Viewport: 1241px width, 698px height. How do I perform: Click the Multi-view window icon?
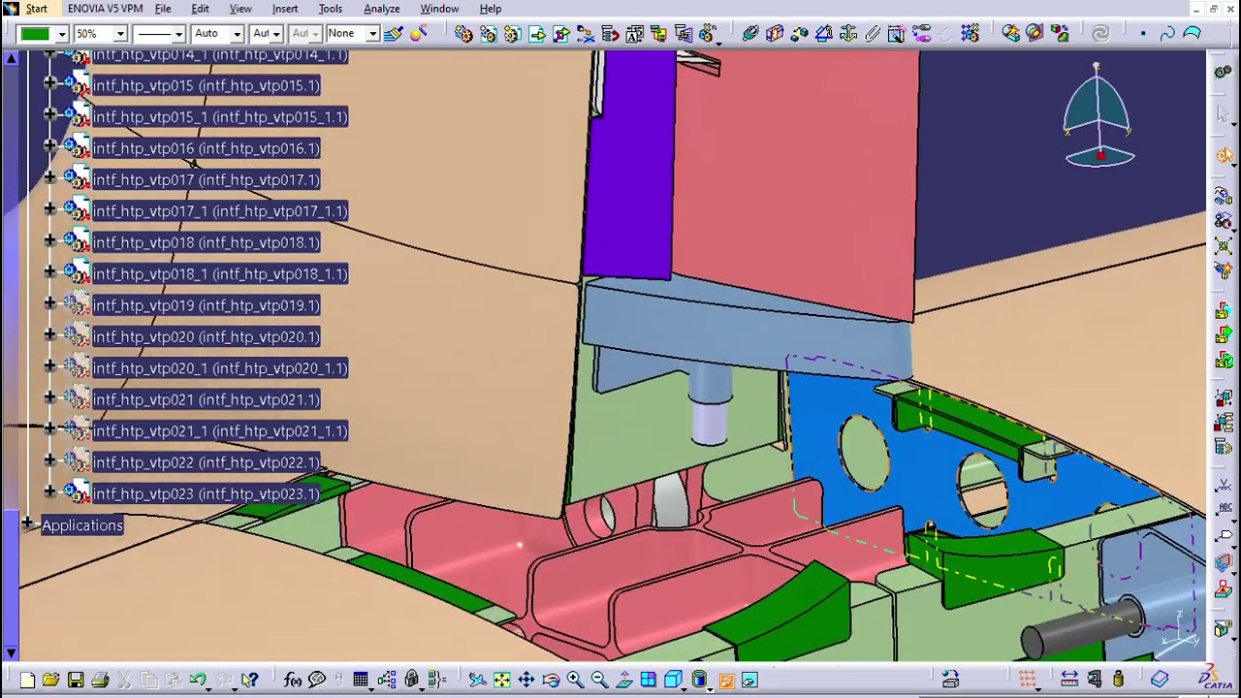coord(648,680)
